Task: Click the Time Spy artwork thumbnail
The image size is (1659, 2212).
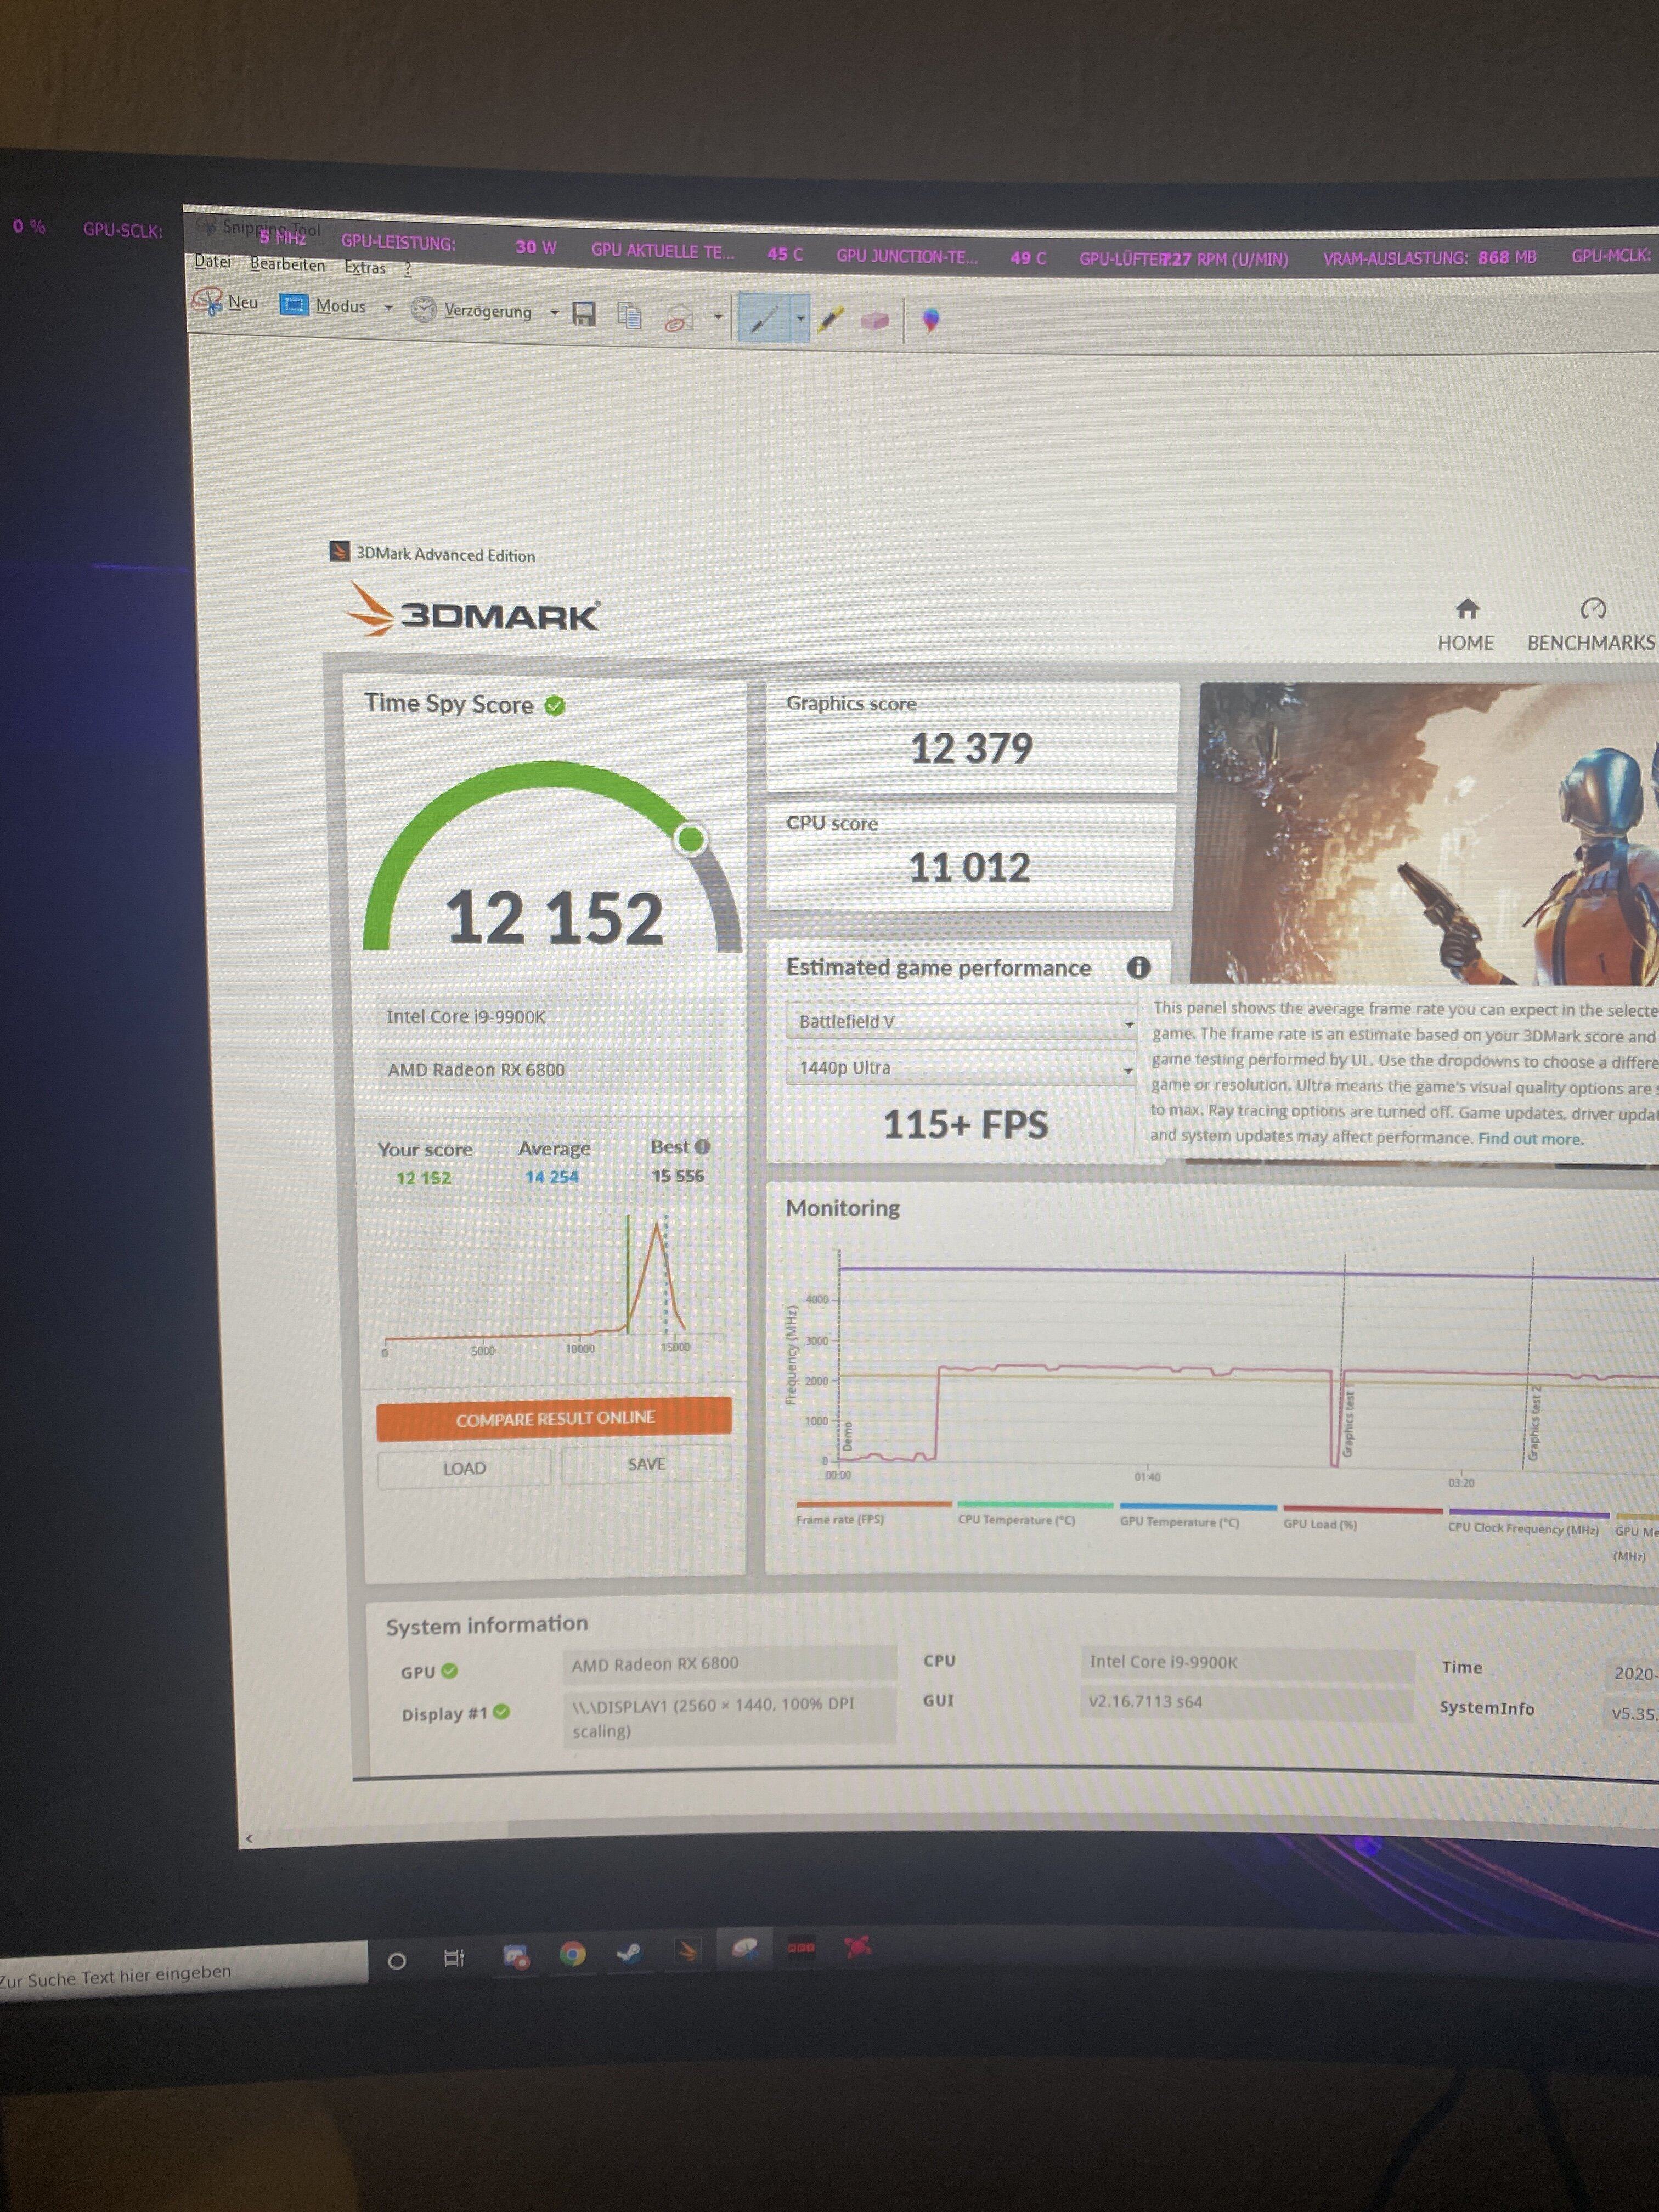Action: point(1429,833)
